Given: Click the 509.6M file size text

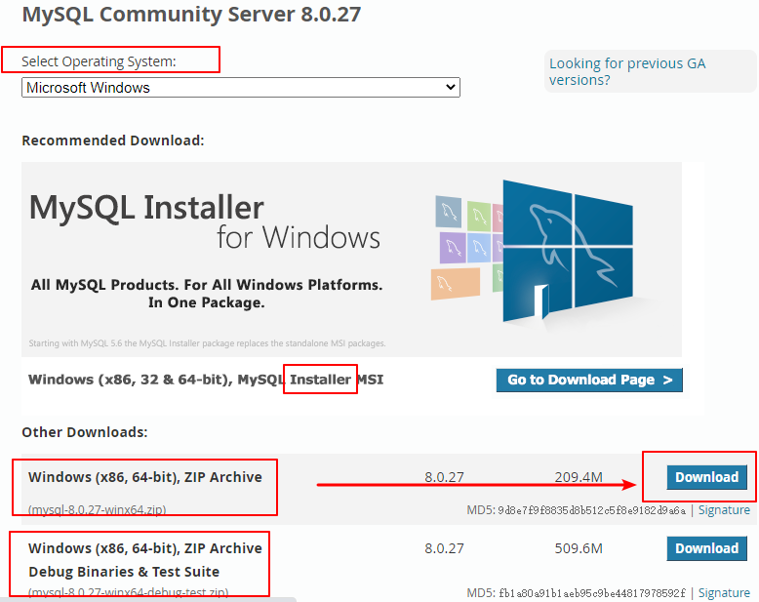Looking at the screenshot, I should coord(579,548).
